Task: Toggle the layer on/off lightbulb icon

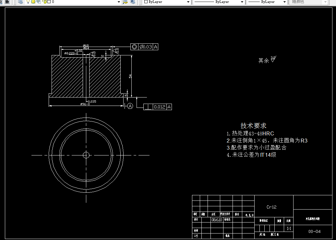Action: point(28,2)
